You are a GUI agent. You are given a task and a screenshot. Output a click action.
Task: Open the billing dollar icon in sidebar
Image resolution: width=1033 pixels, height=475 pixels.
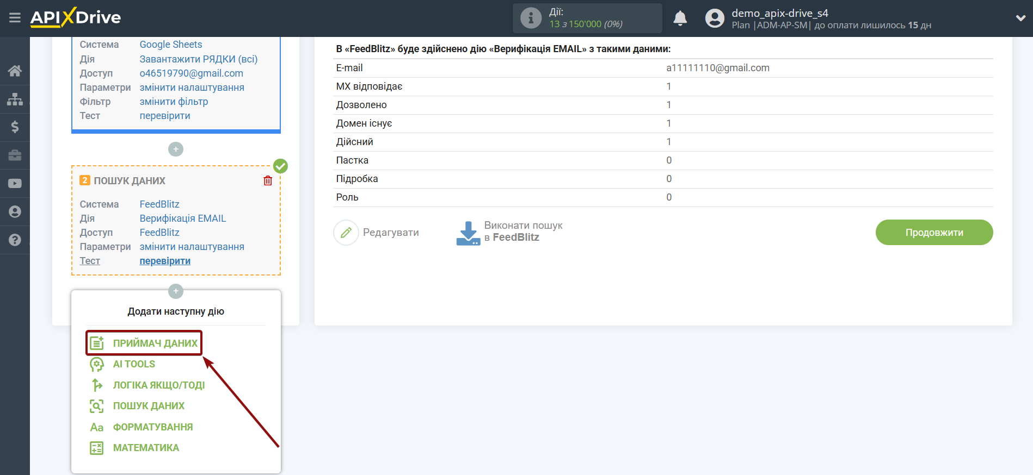point(15,127)
